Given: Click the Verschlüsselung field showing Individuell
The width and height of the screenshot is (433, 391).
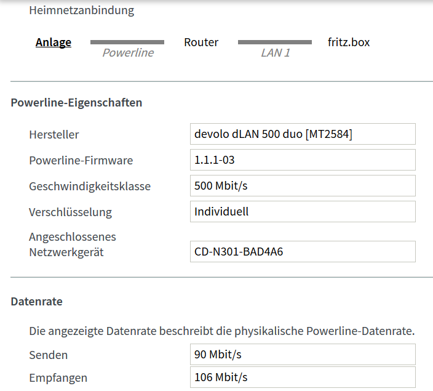Looking at the screenshot, I should 303,212.
